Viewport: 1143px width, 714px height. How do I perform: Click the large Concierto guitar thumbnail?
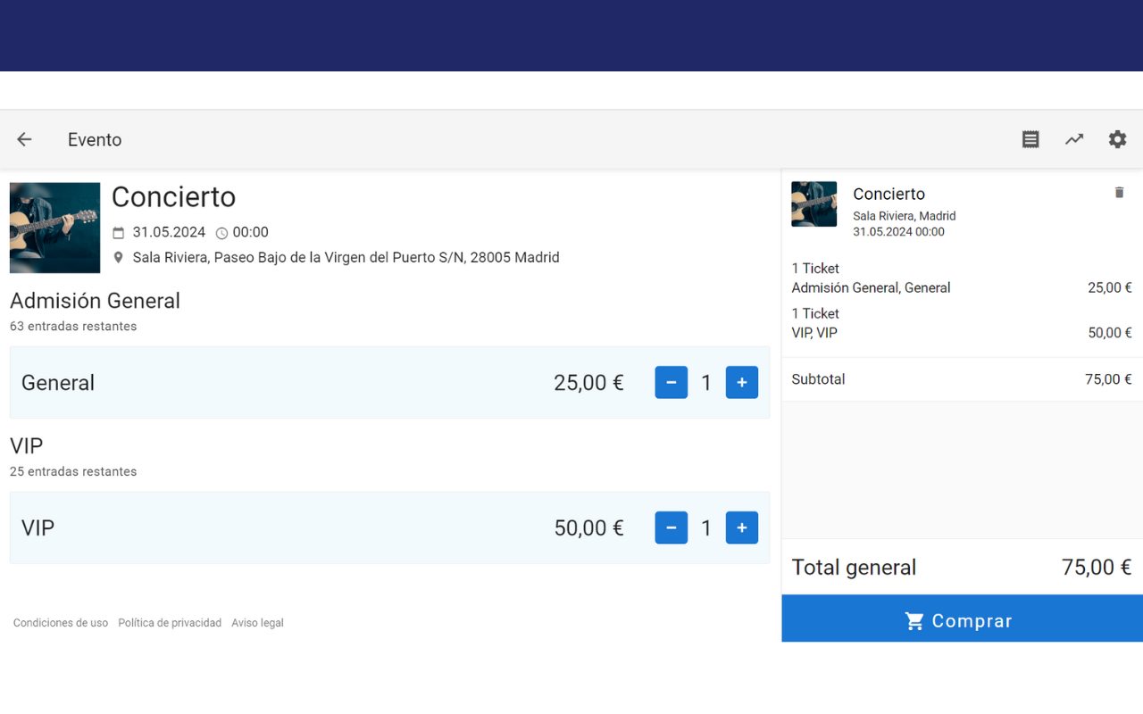(54, 228)
